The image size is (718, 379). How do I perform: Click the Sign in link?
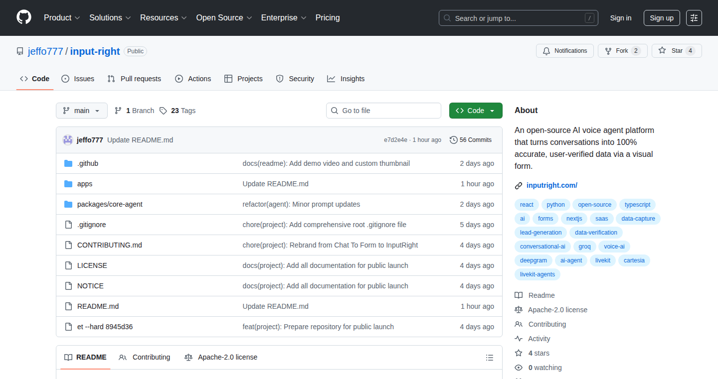click(x=621, y=18)
